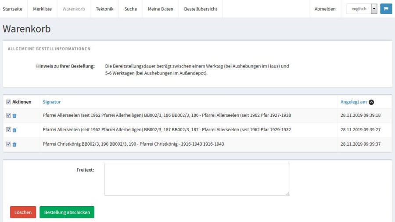Image resolution: width=395 pixels, height=222 pixels.
Task: Go to the Tektonik navigation item
Action: 104,9
